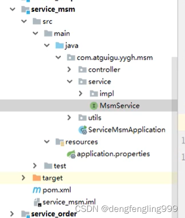Click the service_order module folder icon
The width and height of the screenshot is (185, 218).
click(x=26, y=214)
